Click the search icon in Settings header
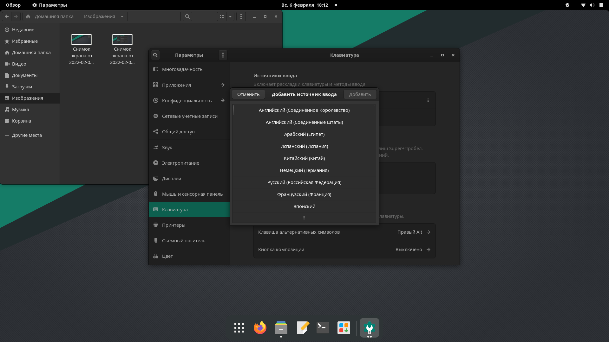Screen dimensions: 609x342 point(155,55)
